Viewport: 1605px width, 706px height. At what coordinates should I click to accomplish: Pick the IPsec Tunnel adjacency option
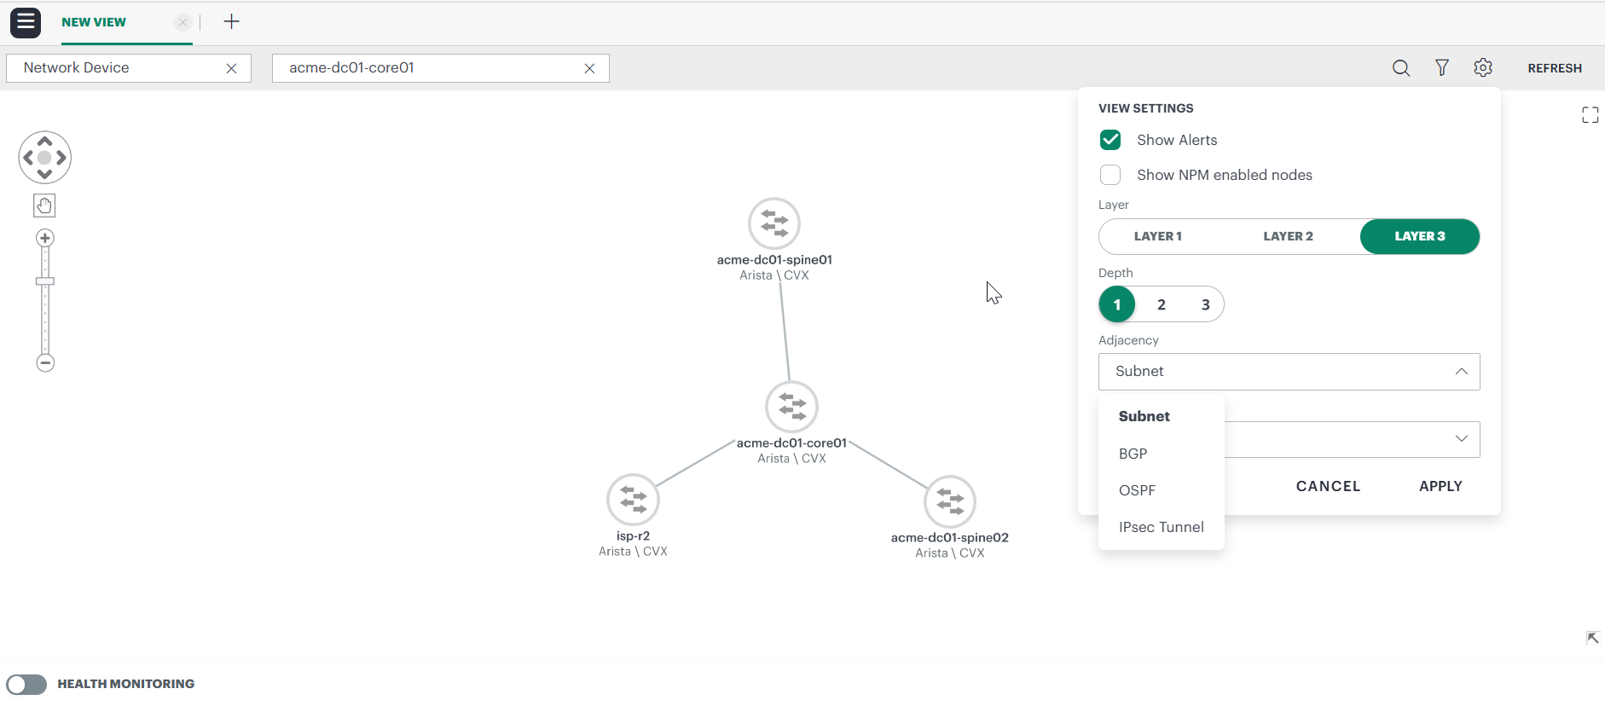pyautogui.click(x=1161, y=527)
